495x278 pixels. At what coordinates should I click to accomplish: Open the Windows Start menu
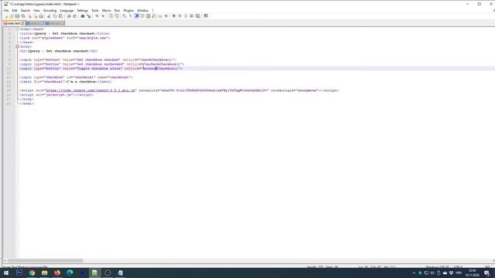[6, 273]
